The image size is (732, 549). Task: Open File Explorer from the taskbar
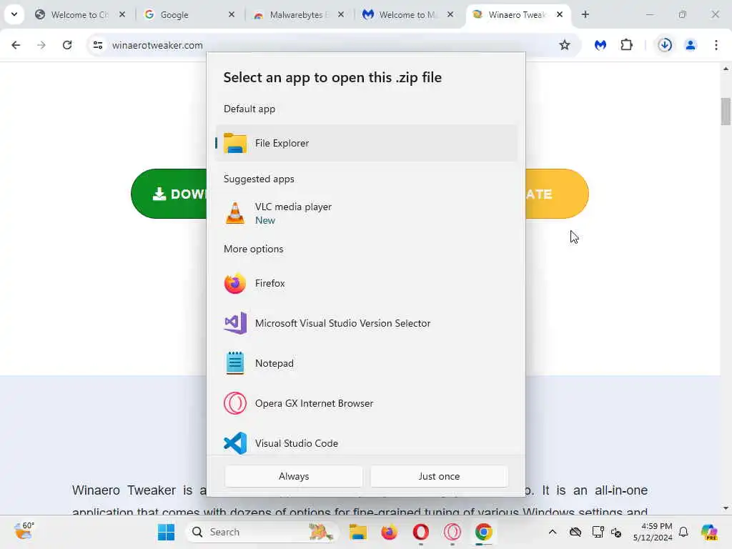click(358, 532)
